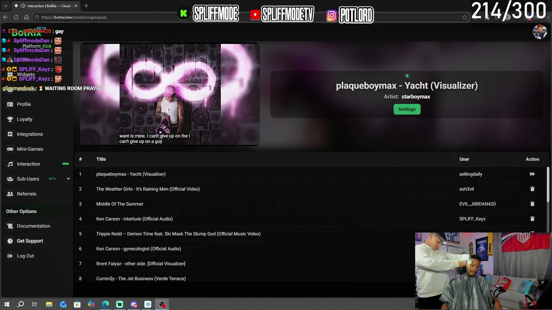Select the Interaction | BotRix browser tab

click(46, 6)
